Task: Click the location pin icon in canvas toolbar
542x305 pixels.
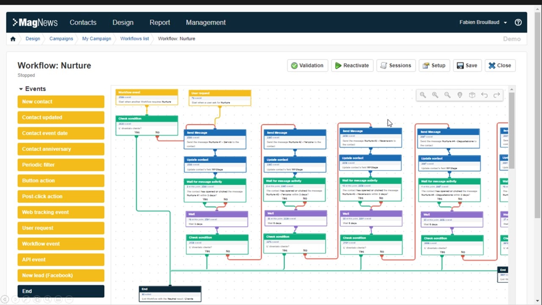Action: 459,95
